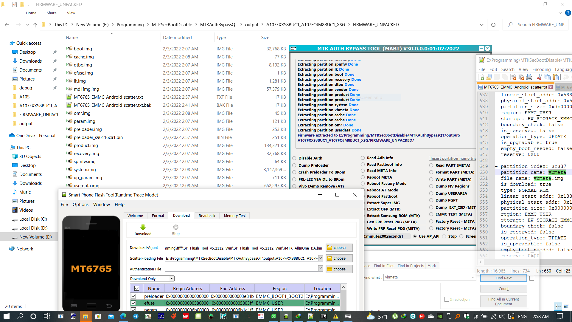Viewport: 572px width, 322px height.
Task: Click the Stop icon in SP Flash Tool
Action: coord(175,227)
